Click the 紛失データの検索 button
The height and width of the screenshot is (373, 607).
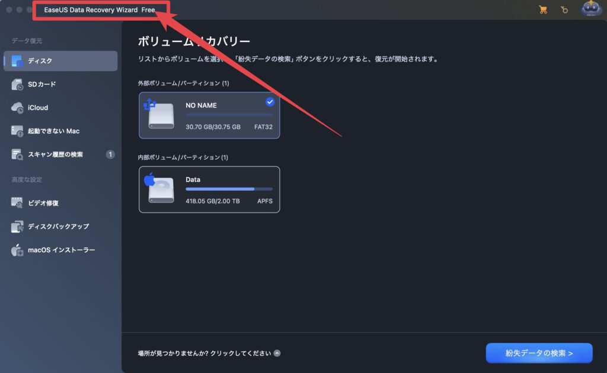click(x=539, y=353)
